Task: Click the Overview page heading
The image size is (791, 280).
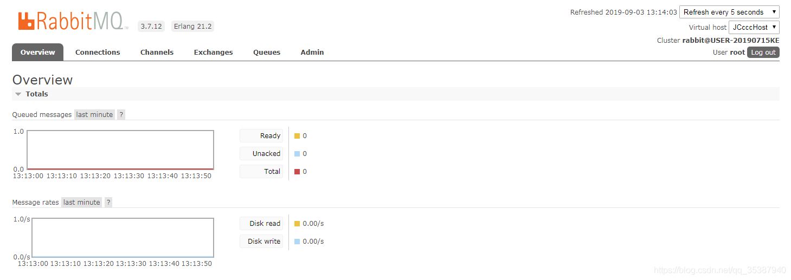Action: 42,80
